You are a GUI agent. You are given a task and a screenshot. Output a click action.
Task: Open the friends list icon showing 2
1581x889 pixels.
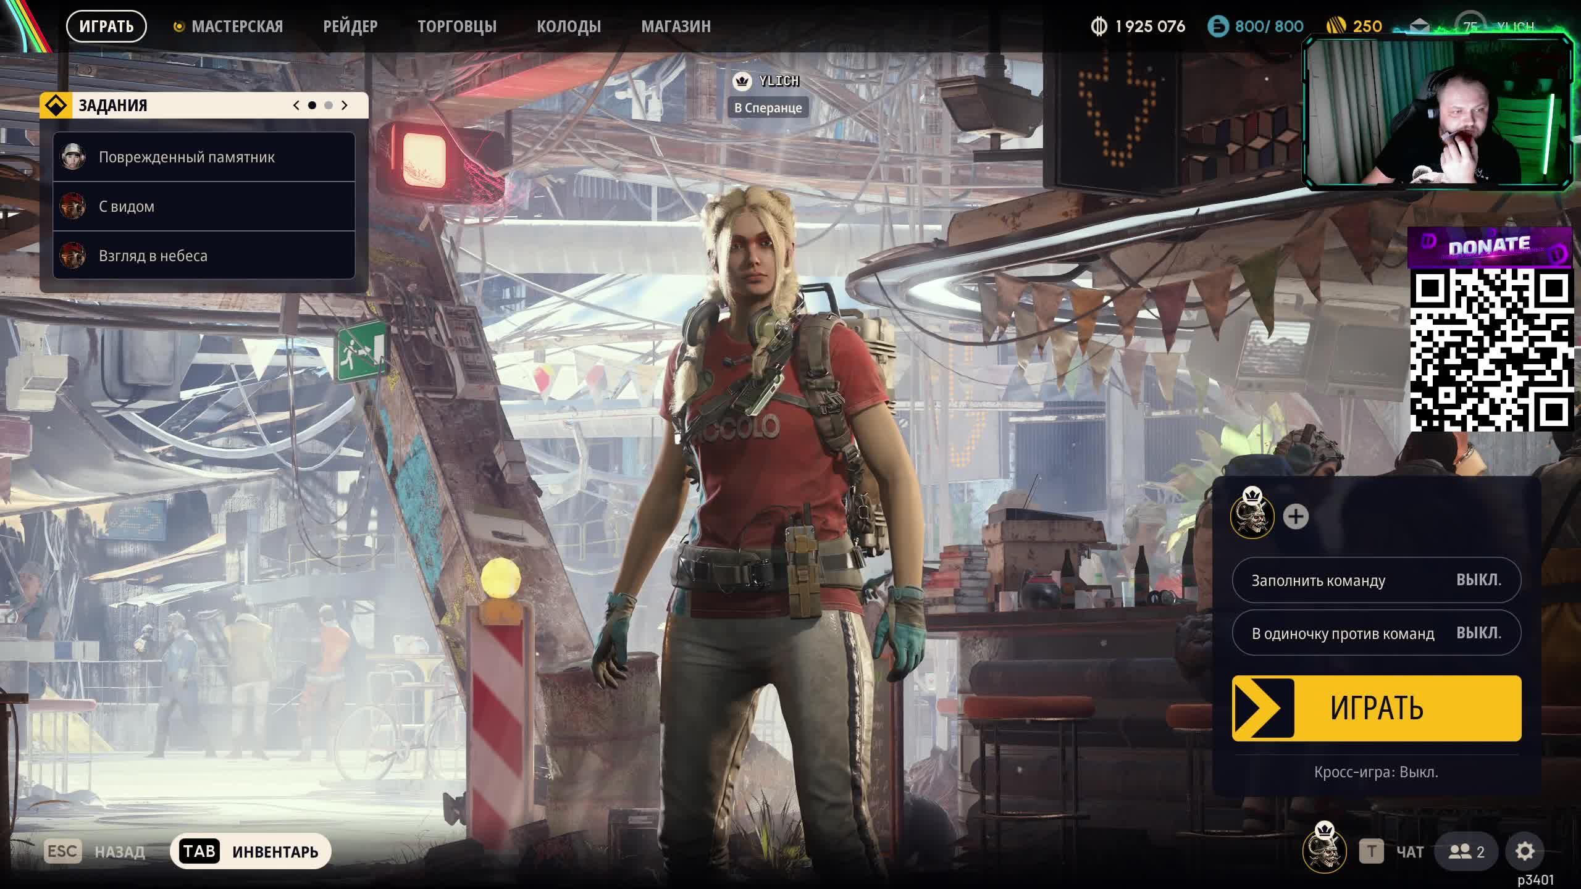pos(1466,852)
